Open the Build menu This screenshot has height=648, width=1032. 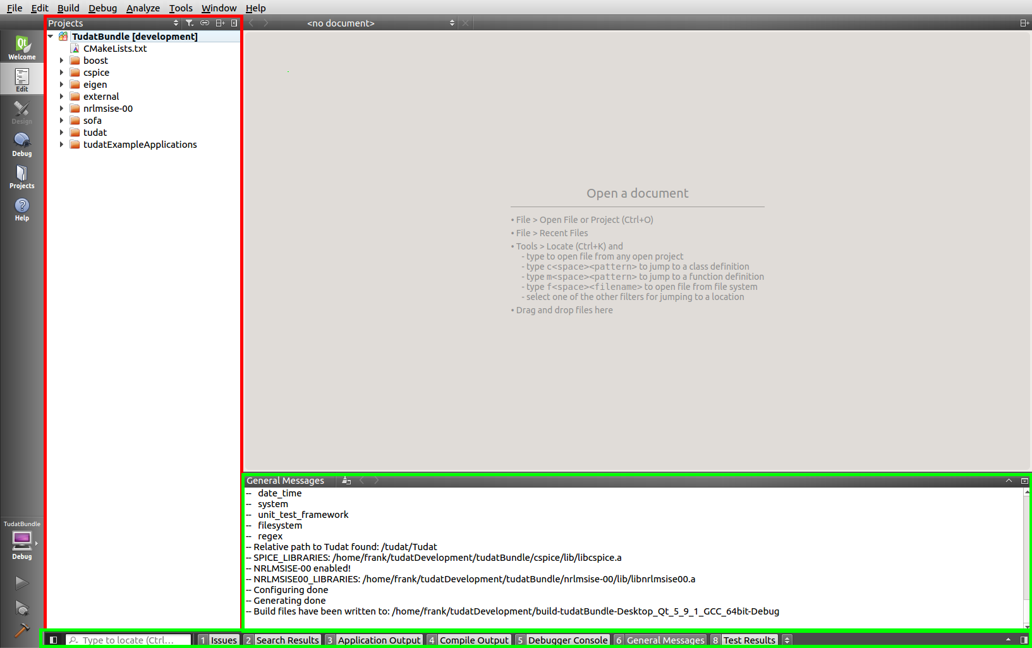point(68,8)
